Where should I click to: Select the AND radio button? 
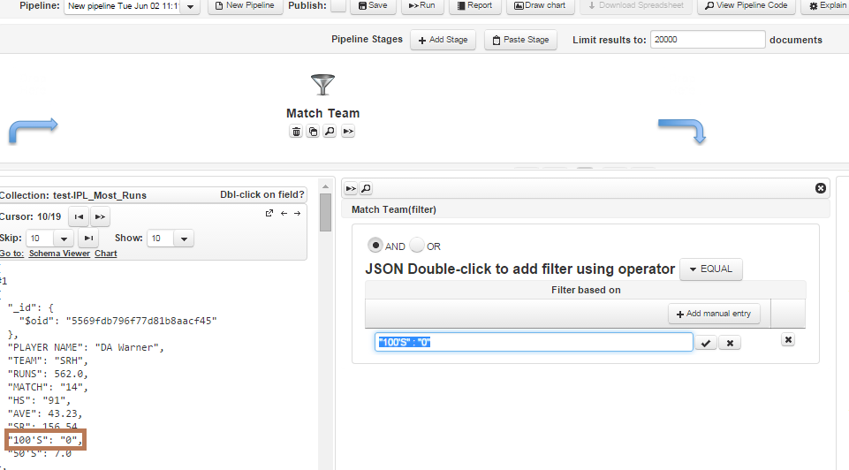375,246
